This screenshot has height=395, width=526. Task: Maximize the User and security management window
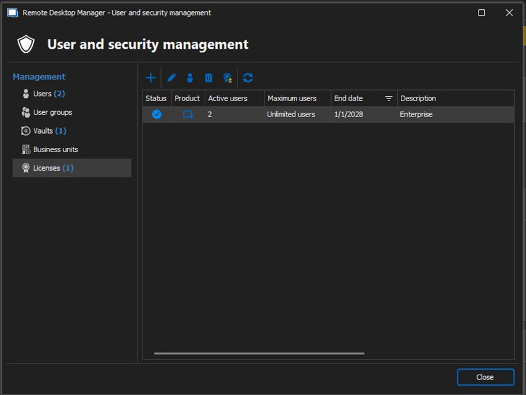click(x=482, y=13)
